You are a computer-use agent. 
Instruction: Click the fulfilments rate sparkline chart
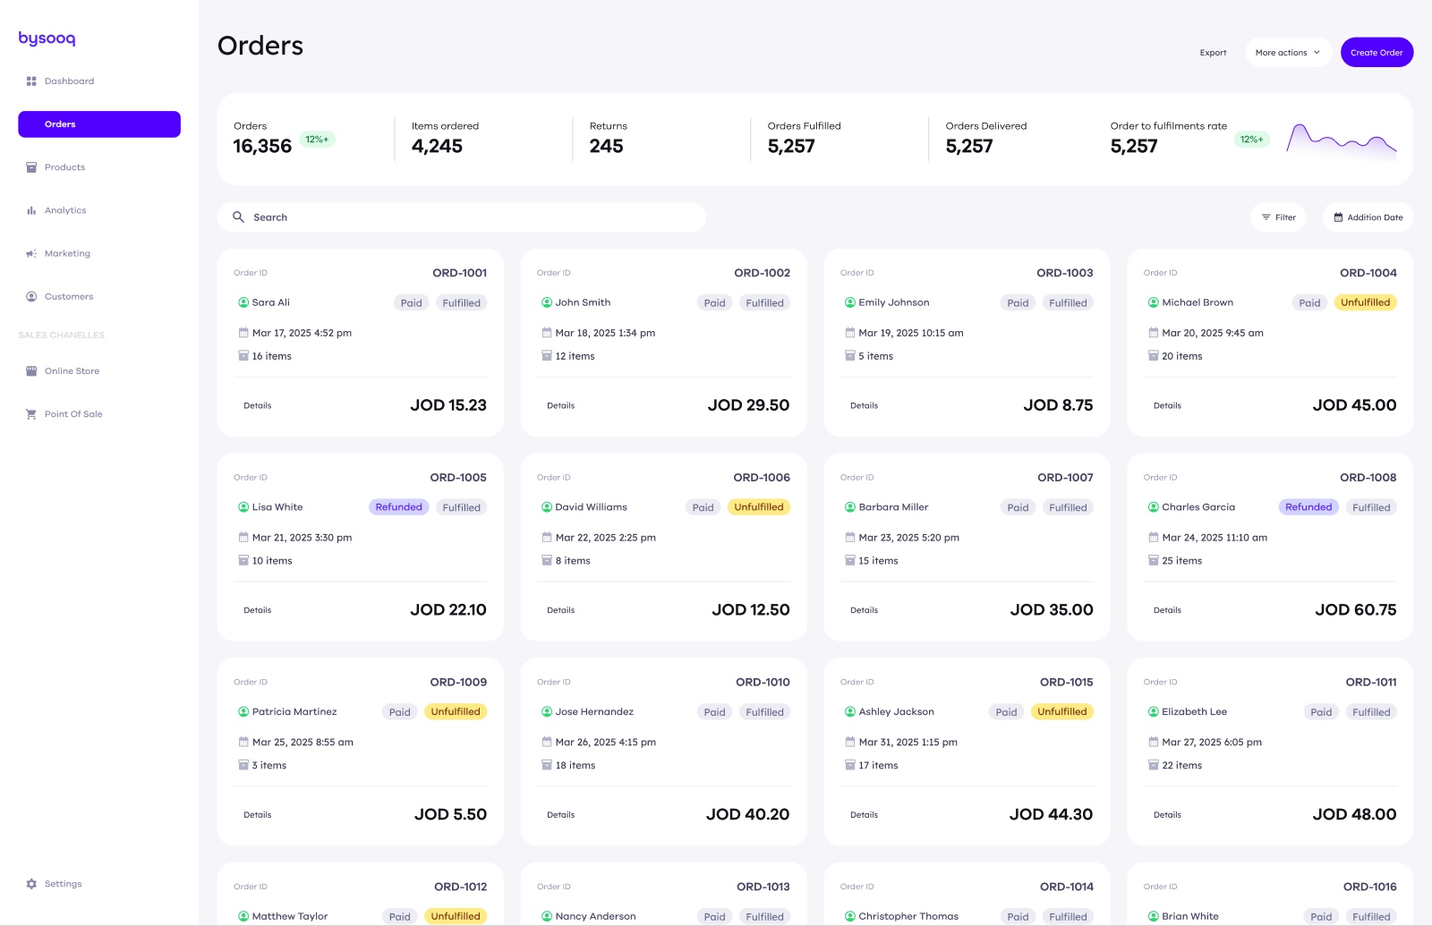(1342, 140)
